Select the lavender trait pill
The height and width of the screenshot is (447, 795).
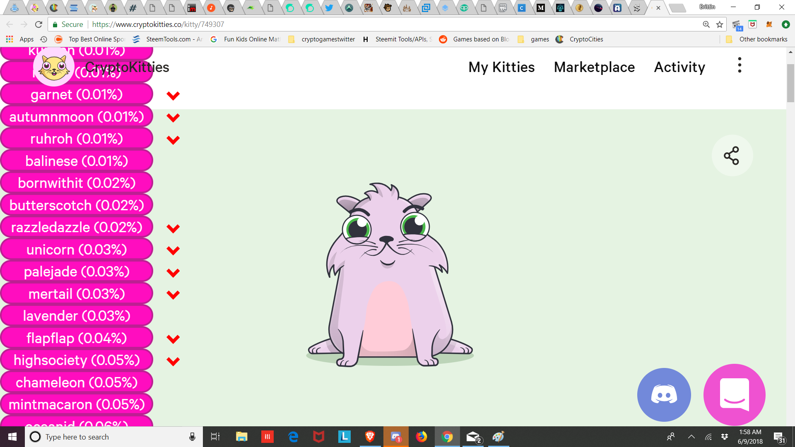(x=77, y=316)
